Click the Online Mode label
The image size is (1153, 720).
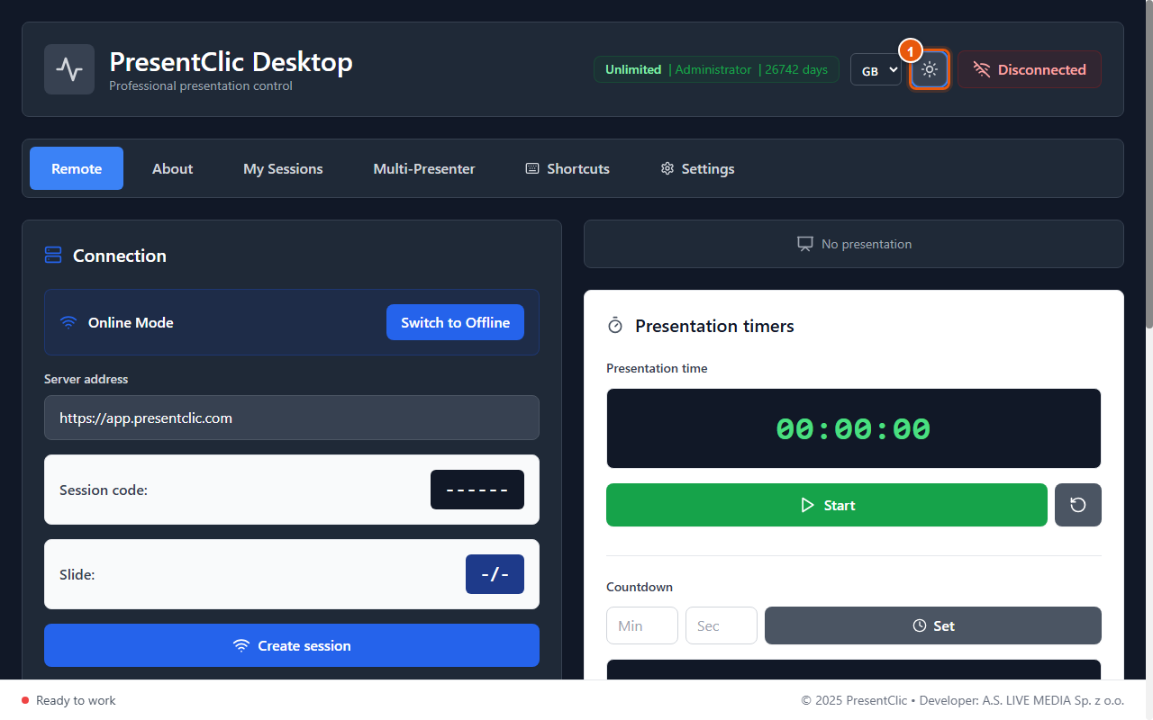tap(131, 322)
